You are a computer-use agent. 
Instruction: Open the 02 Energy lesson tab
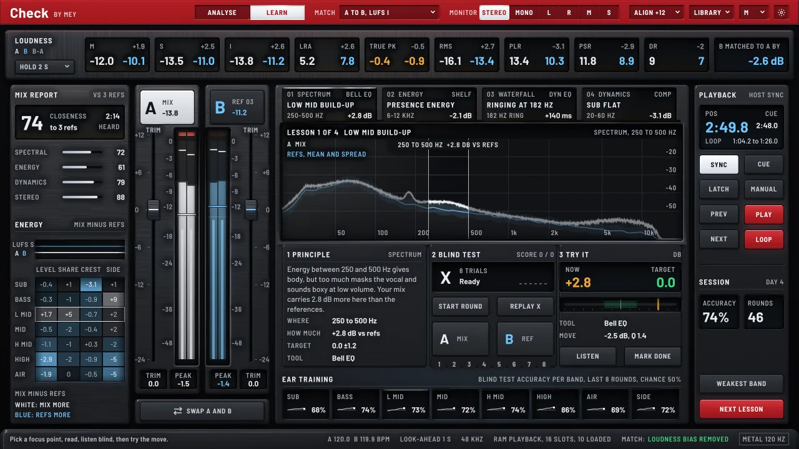429,105
